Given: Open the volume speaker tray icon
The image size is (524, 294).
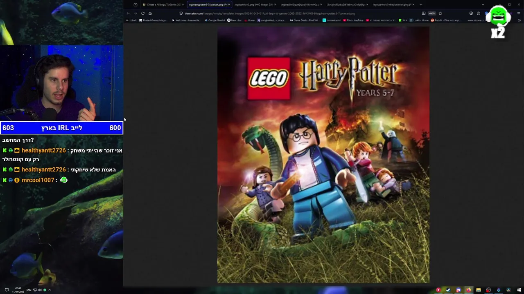Looking at the screenshot, I should [x=40, y=290].
